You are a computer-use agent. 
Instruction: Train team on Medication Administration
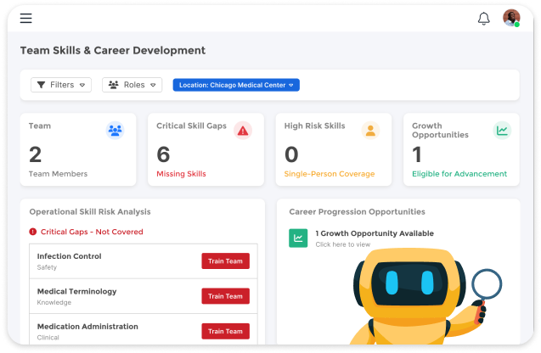click(x=225, y=331)
